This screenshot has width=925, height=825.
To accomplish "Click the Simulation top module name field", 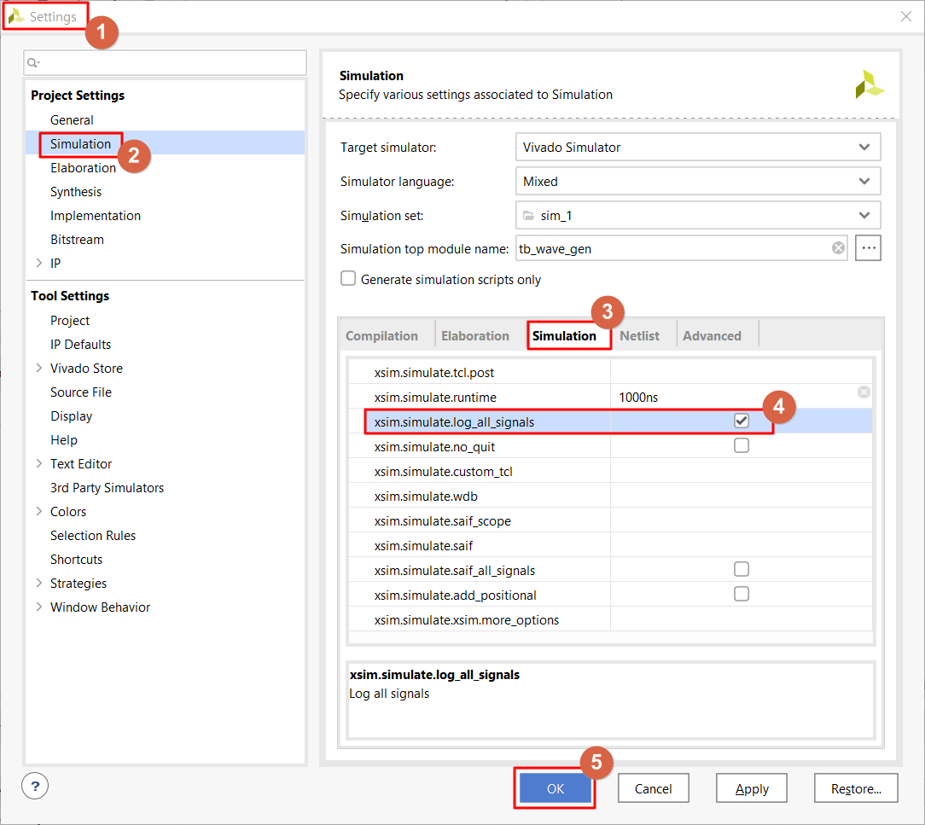I will (x=681, y=248).
